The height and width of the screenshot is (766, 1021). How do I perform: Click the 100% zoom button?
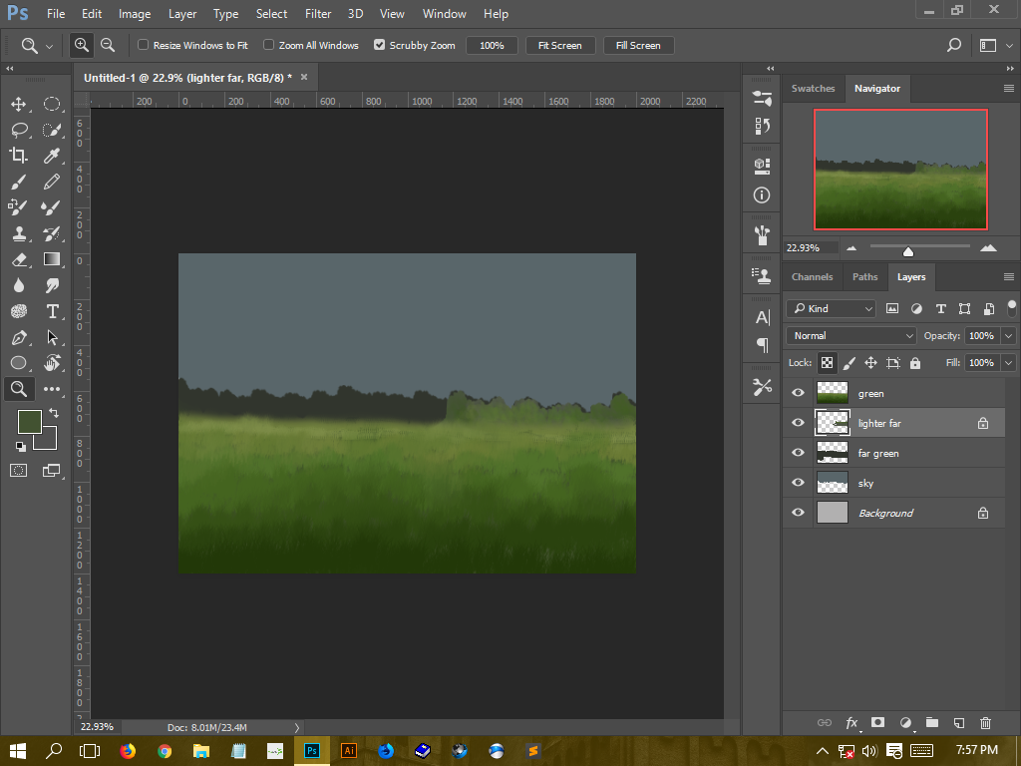click(492, 46)
